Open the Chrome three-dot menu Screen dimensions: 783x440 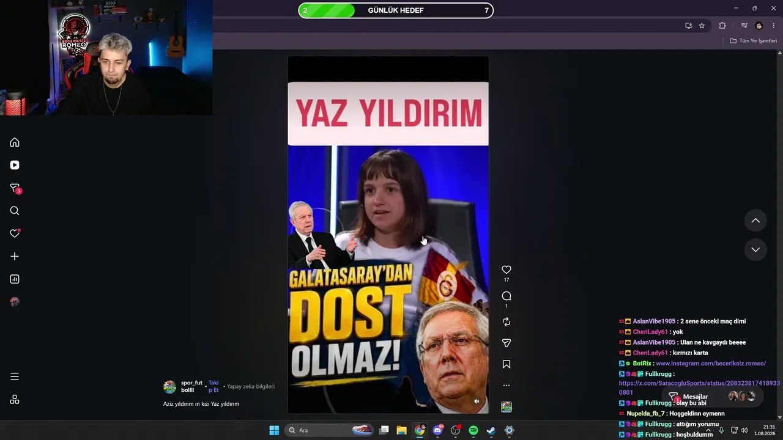coord(774,26)
